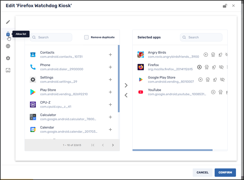
Task: Toggle the Remove duplicate checkbox
Action: [86, 37]
